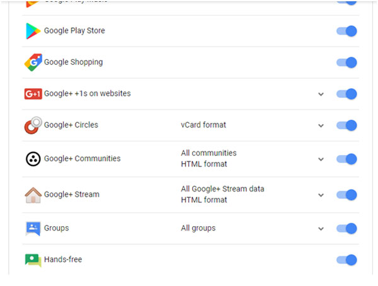Viewport: 378px width, 286px height.
Task: Expand Google+ +1s on websites options
Action: tap(321, 94)
